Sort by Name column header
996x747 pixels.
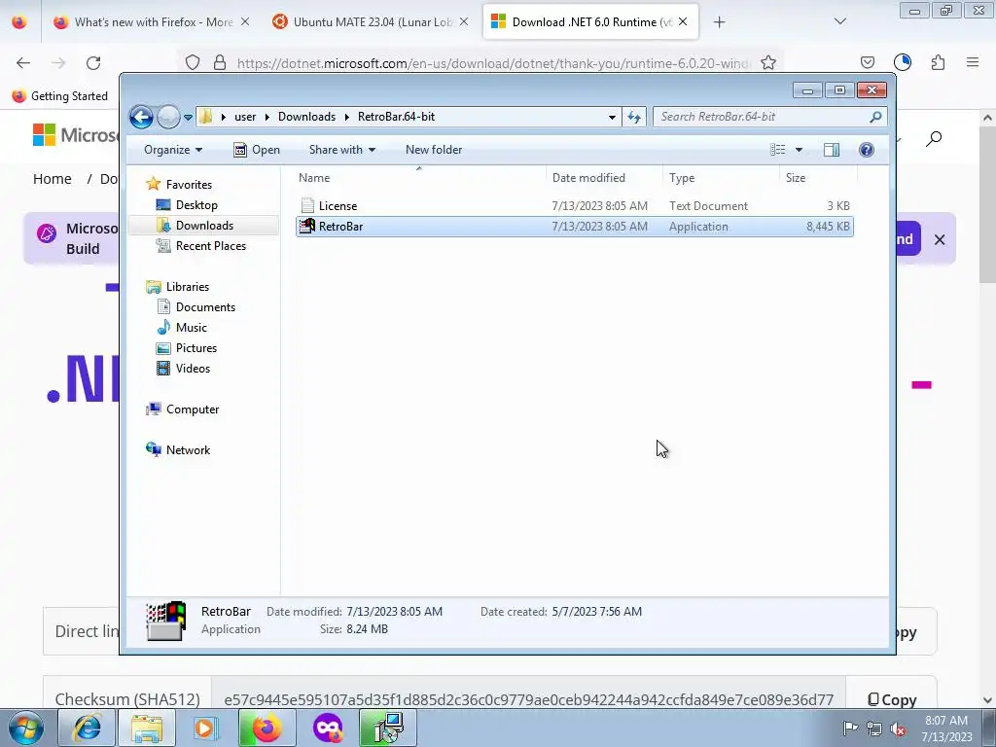click(419, 178)
